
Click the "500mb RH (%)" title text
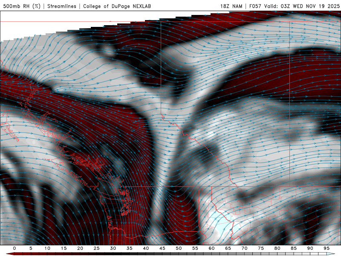[22, 6]
